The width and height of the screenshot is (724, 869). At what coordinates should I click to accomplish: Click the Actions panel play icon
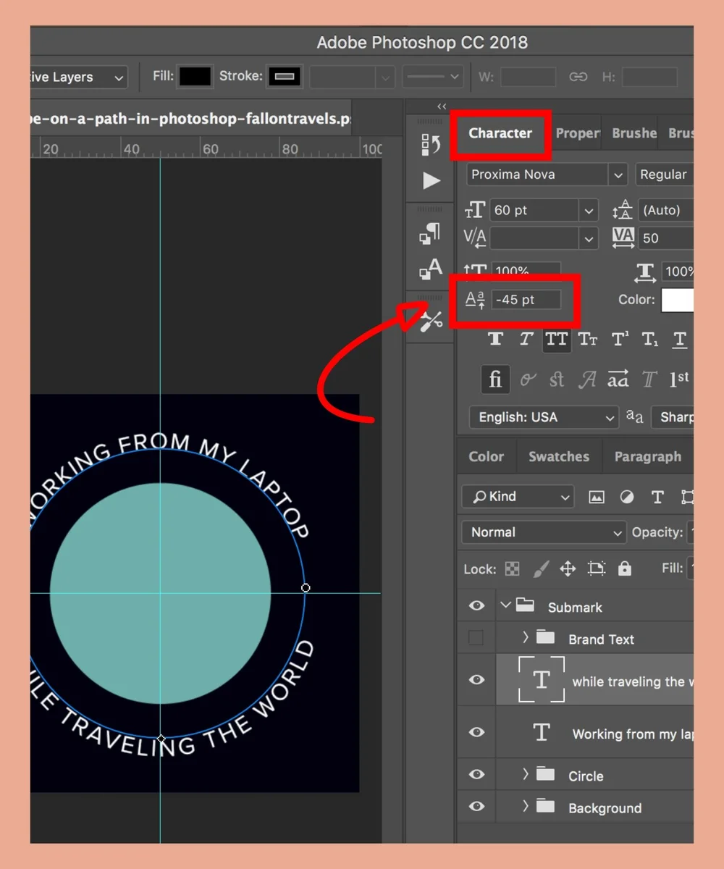point(431,181)
